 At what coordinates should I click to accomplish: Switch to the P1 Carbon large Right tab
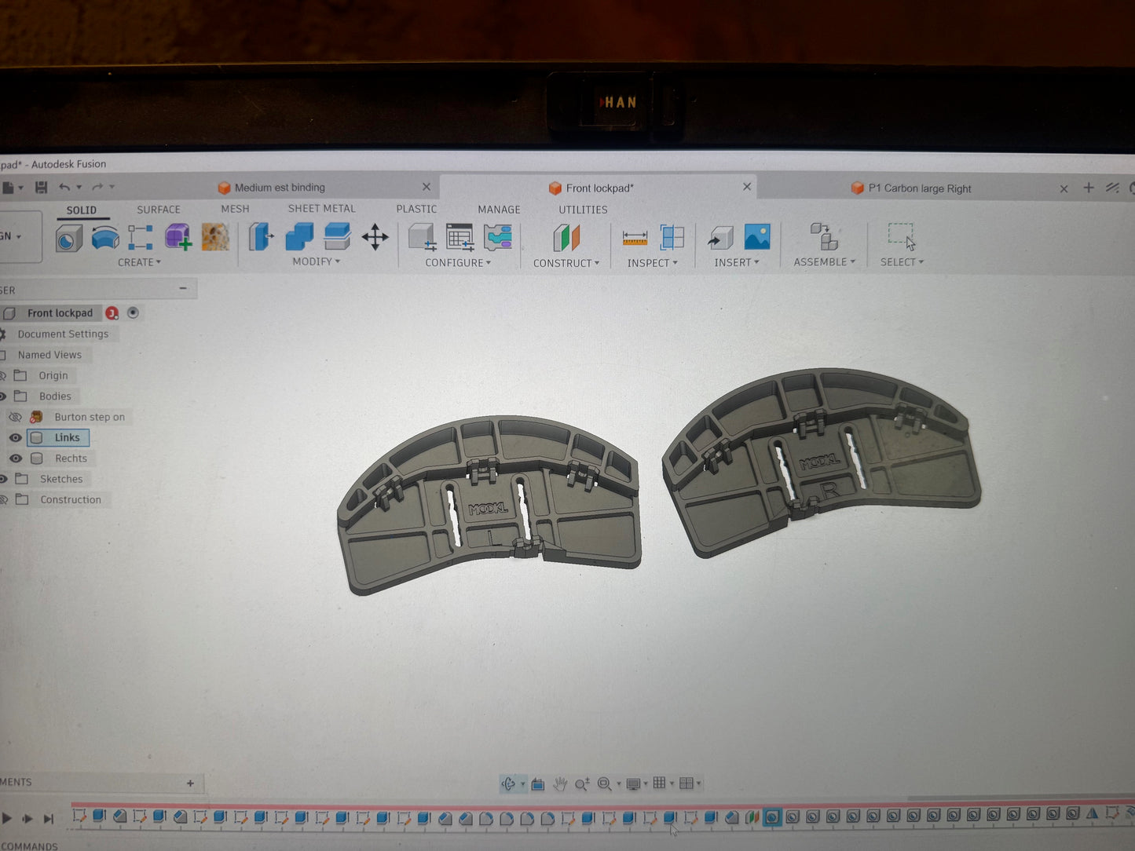[920, 188]
